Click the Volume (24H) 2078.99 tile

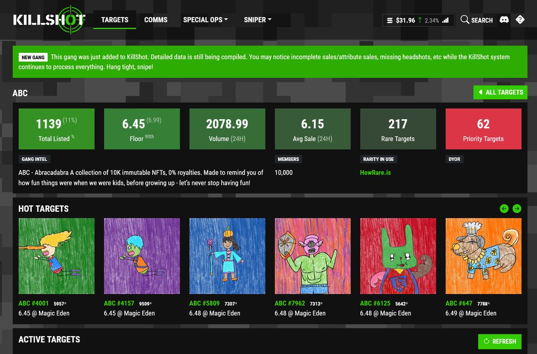pos(227,129)
